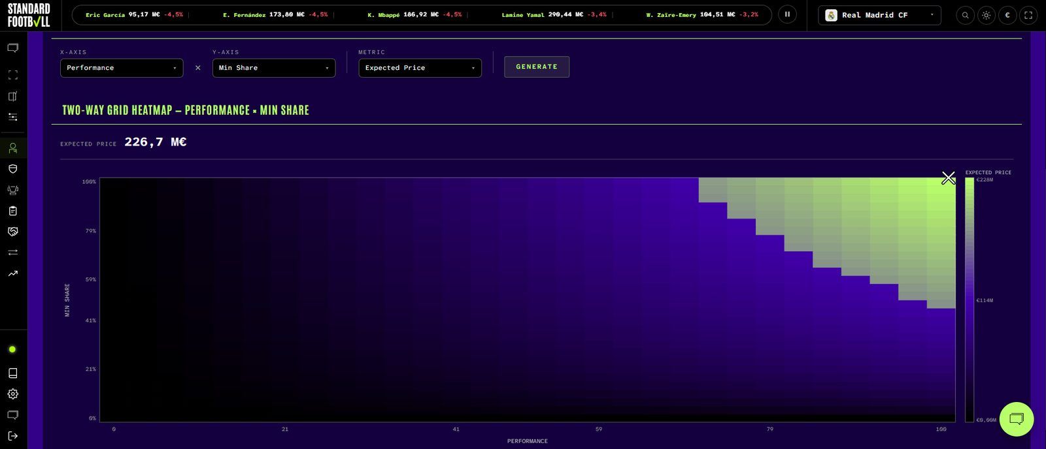The width and height of the screenshot is (1046, 449).
Task: Click the 59 tick on x-axis
Action: click(x=599, y=429)
